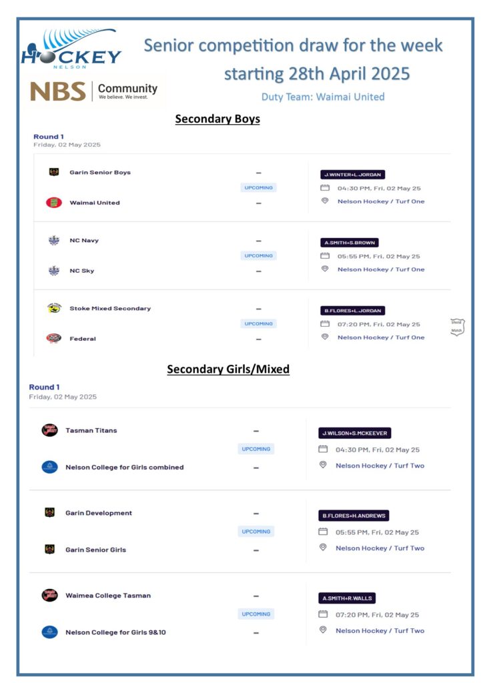Click the location pin for Garin Development match
Viewport: 483px width, 683px height.
tap(323, 548)
